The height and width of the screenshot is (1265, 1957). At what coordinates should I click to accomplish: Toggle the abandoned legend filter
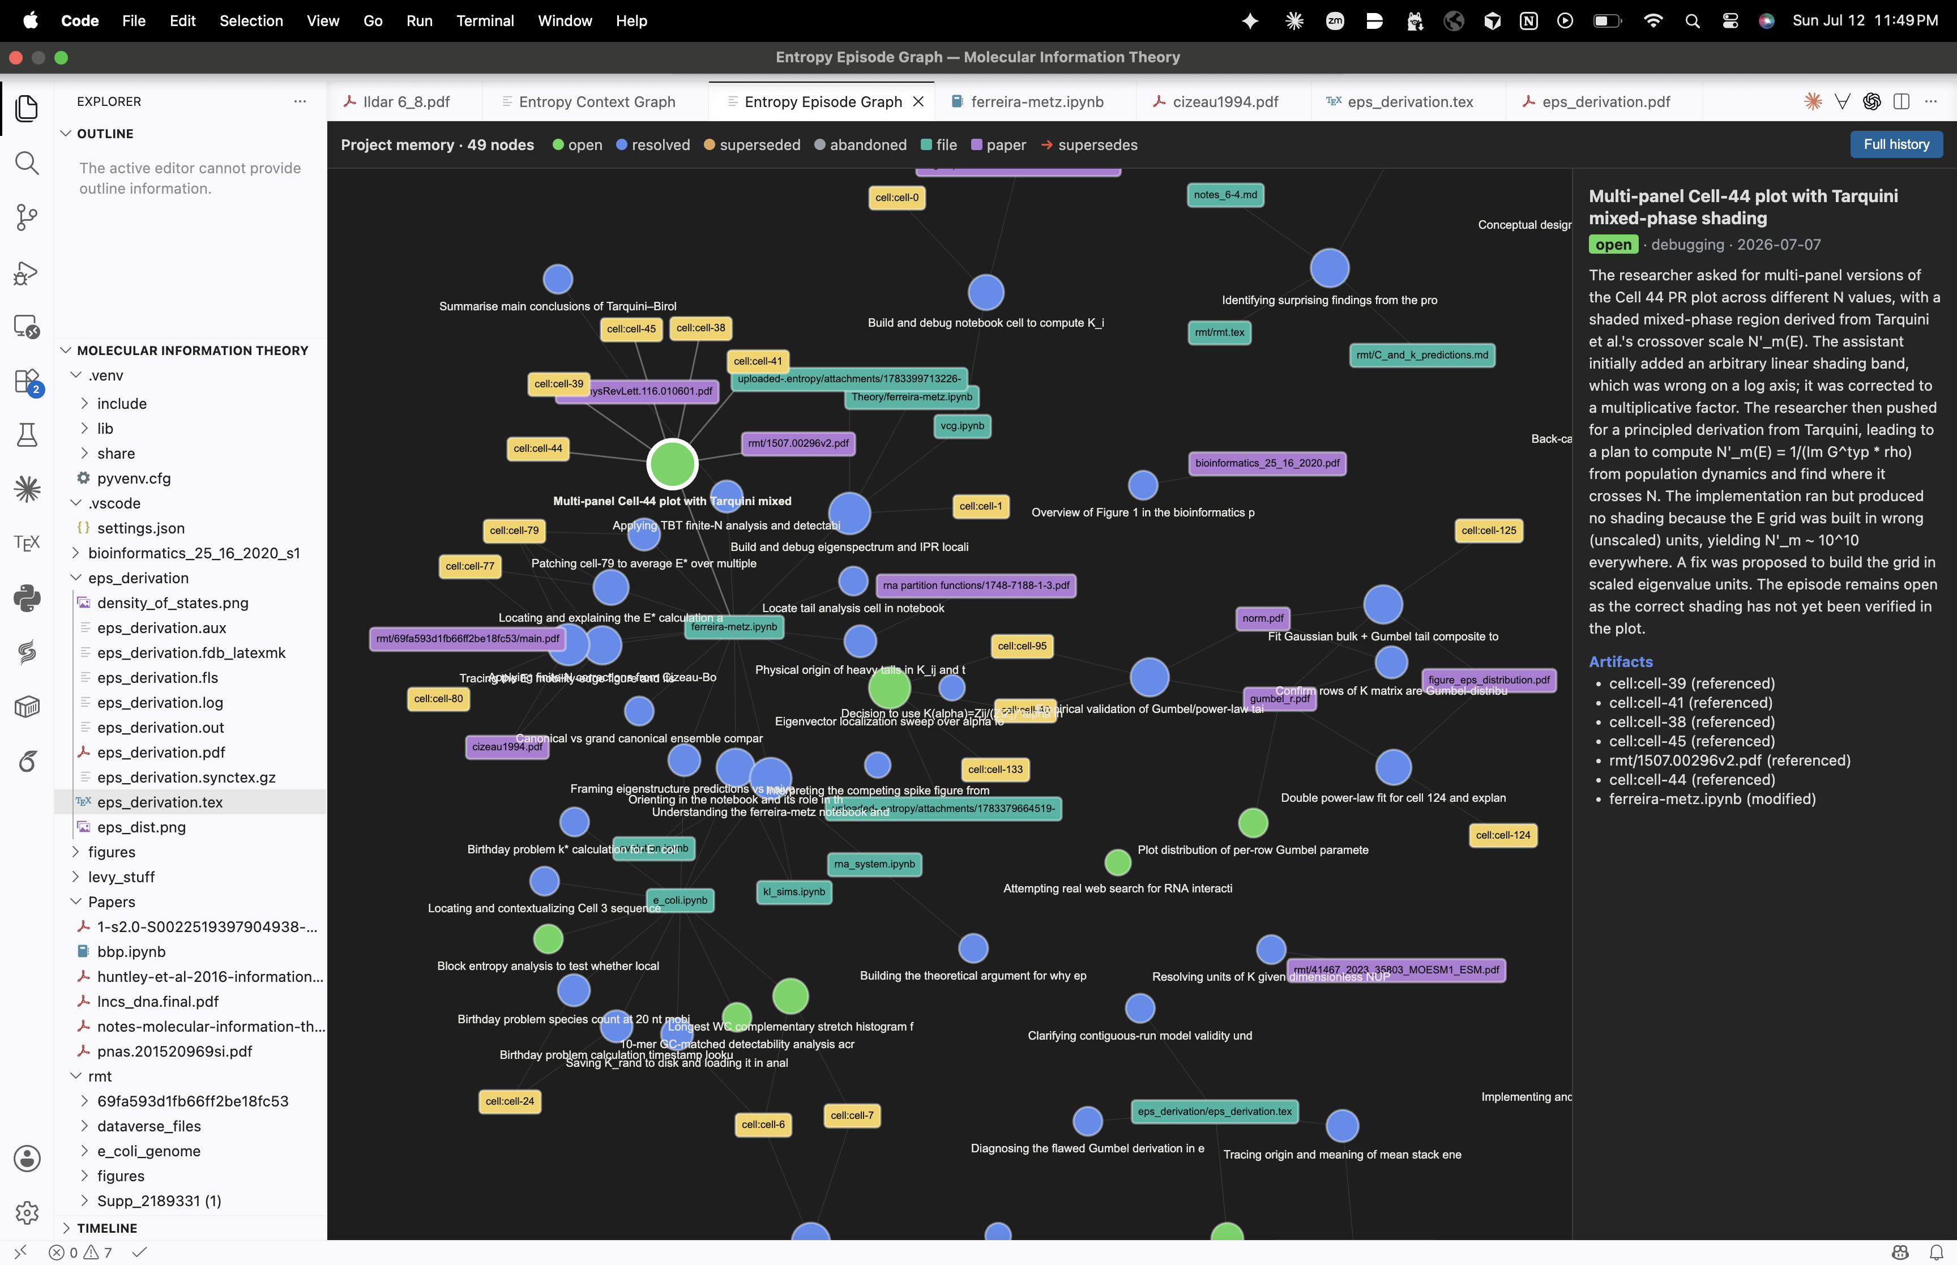coord(861,144)
